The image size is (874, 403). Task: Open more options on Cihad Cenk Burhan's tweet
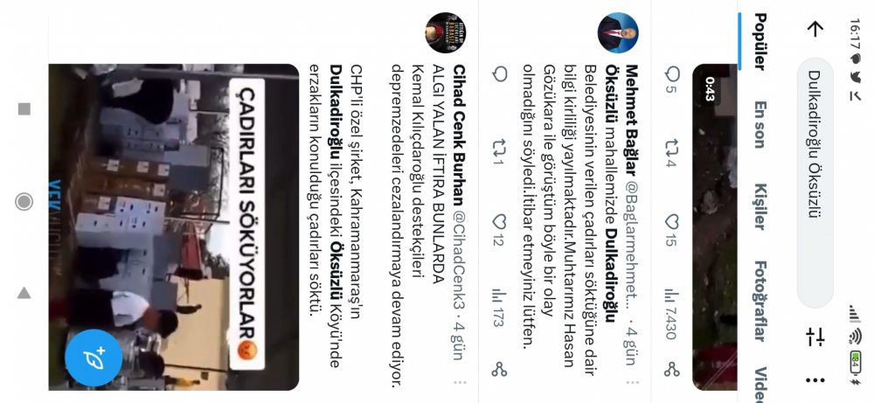460,382
